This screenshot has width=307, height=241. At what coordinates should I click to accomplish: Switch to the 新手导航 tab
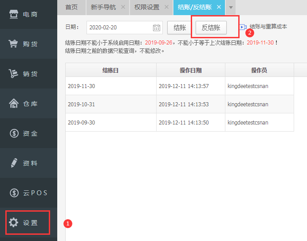(103, 7)
